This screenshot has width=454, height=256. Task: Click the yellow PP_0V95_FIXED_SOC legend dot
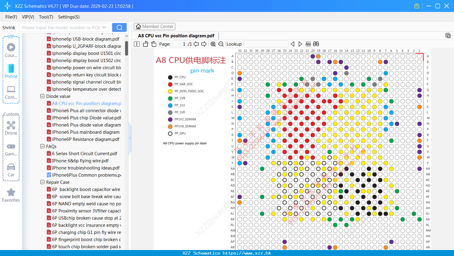[x=170, y=91]
